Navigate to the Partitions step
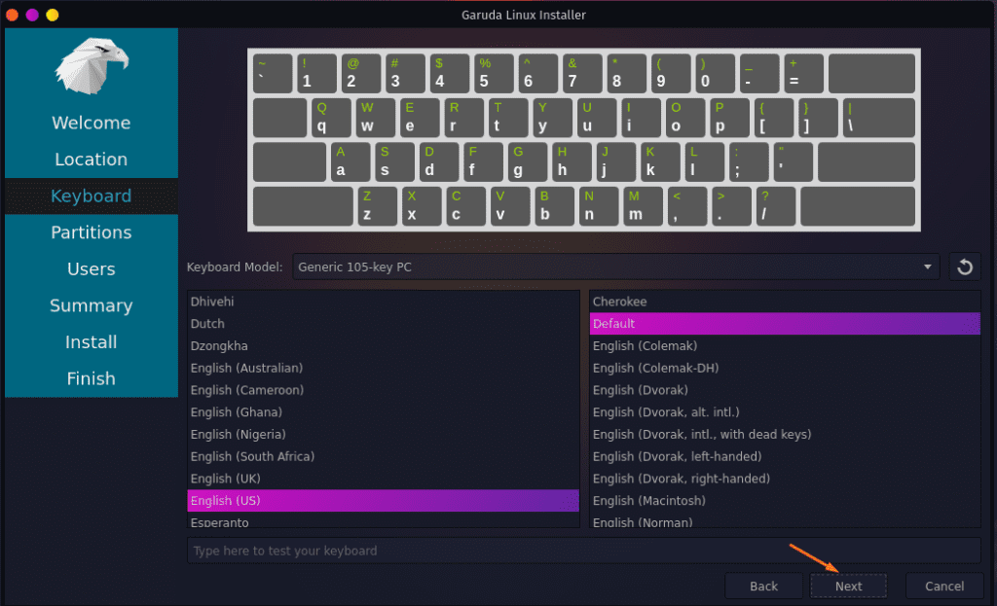This screenshot has width=997, height=606. coord(91,232)
